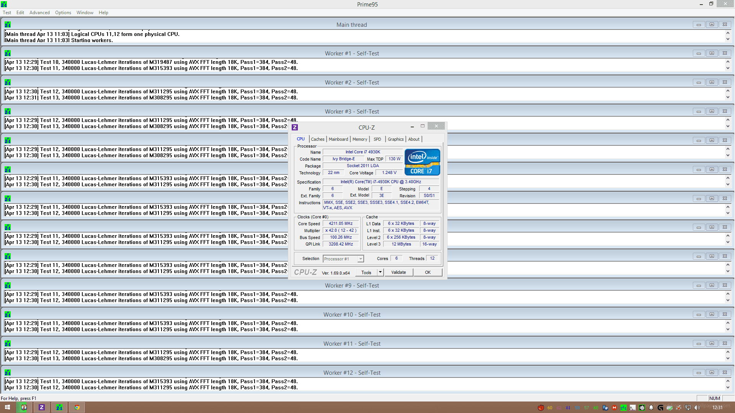Click the Multiplier value x 42.0
This screenshot has width=735, height=413.
tap(341, 231)
